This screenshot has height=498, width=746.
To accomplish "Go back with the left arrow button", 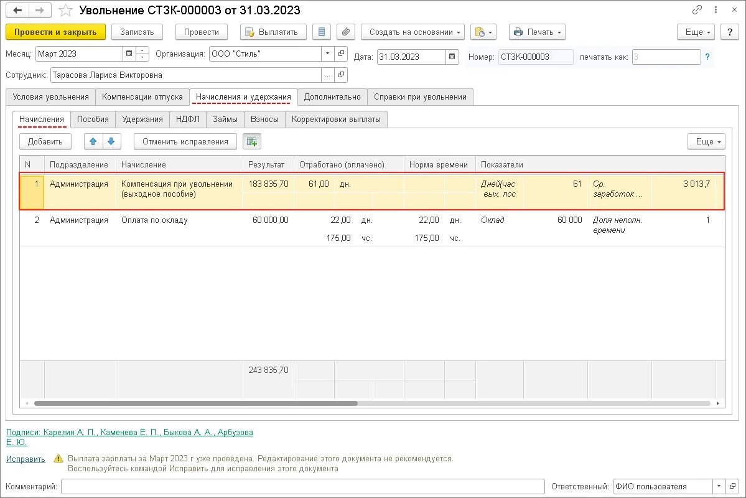I will [x=17, y=10].
